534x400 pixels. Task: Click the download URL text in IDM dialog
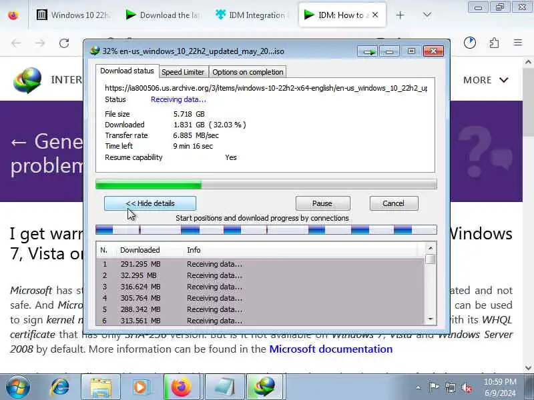pos(266,88)
